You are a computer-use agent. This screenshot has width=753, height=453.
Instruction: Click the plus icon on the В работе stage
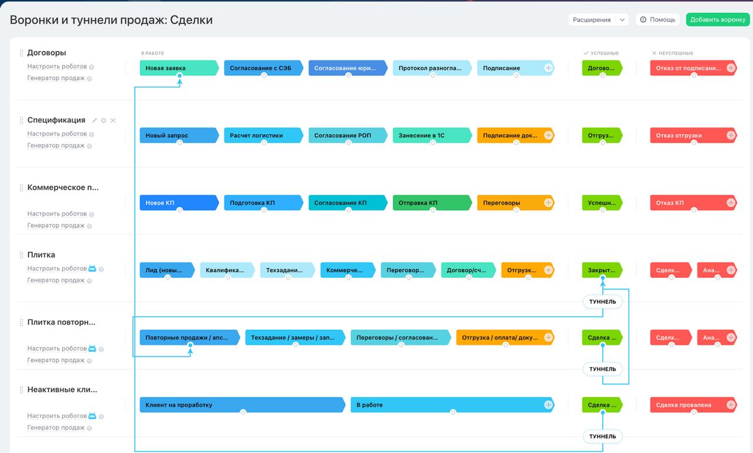coord(548,405)
